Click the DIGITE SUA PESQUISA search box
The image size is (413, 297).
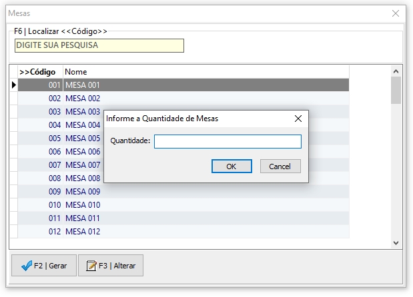tap(99, 45)
